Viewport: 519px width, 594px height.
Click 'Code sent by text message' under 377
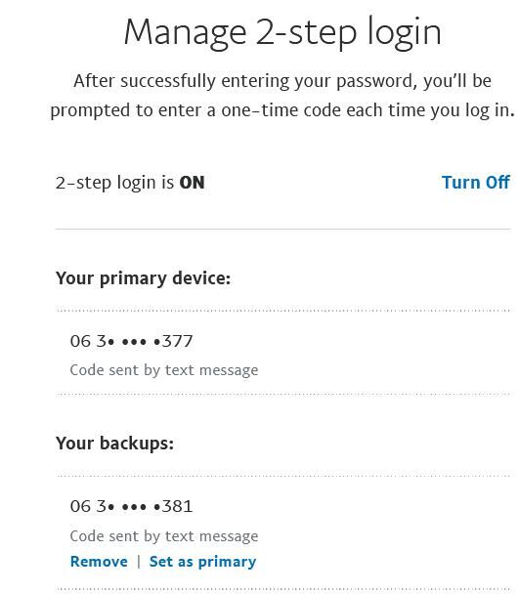coord(164,370)
